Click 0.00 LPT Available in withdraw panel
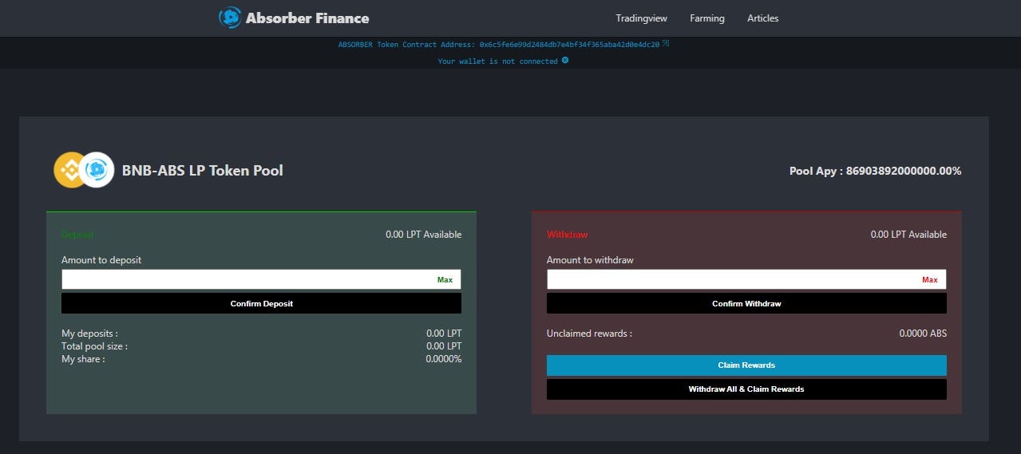The height and width of the screenshot is (454, 1021). pos(908,235)
